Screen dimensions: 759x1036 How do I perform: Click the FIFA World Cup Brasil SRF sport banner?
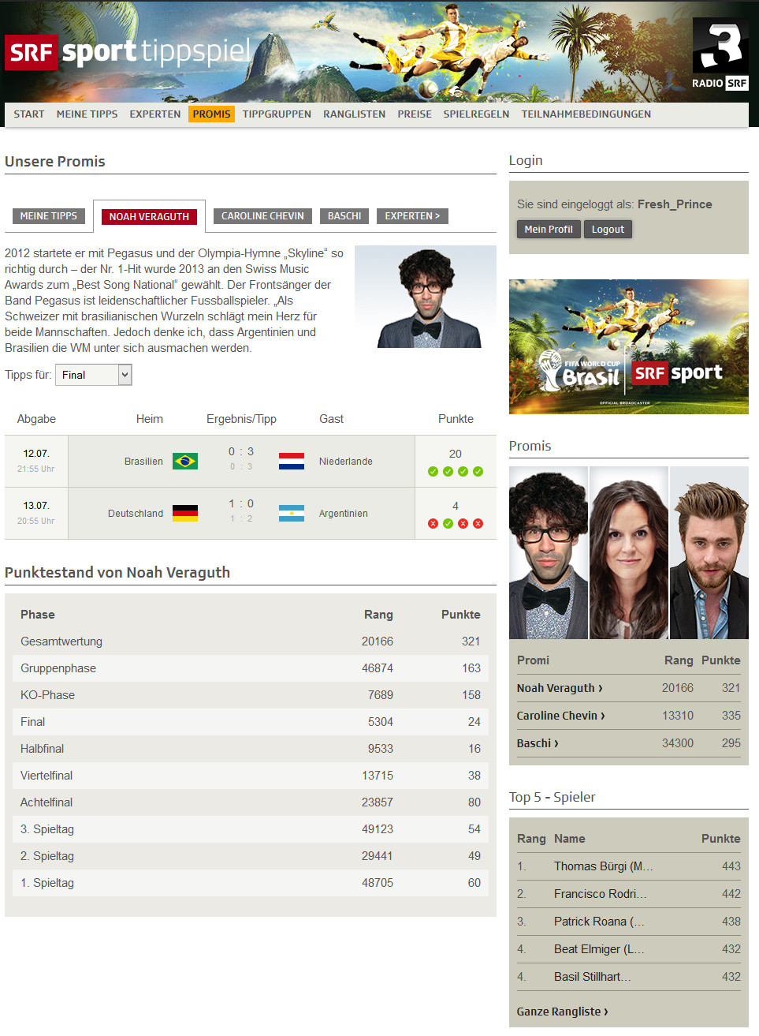pos(629,346)
